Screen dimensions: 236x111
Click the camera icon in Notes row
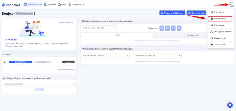tap(5, 62)
